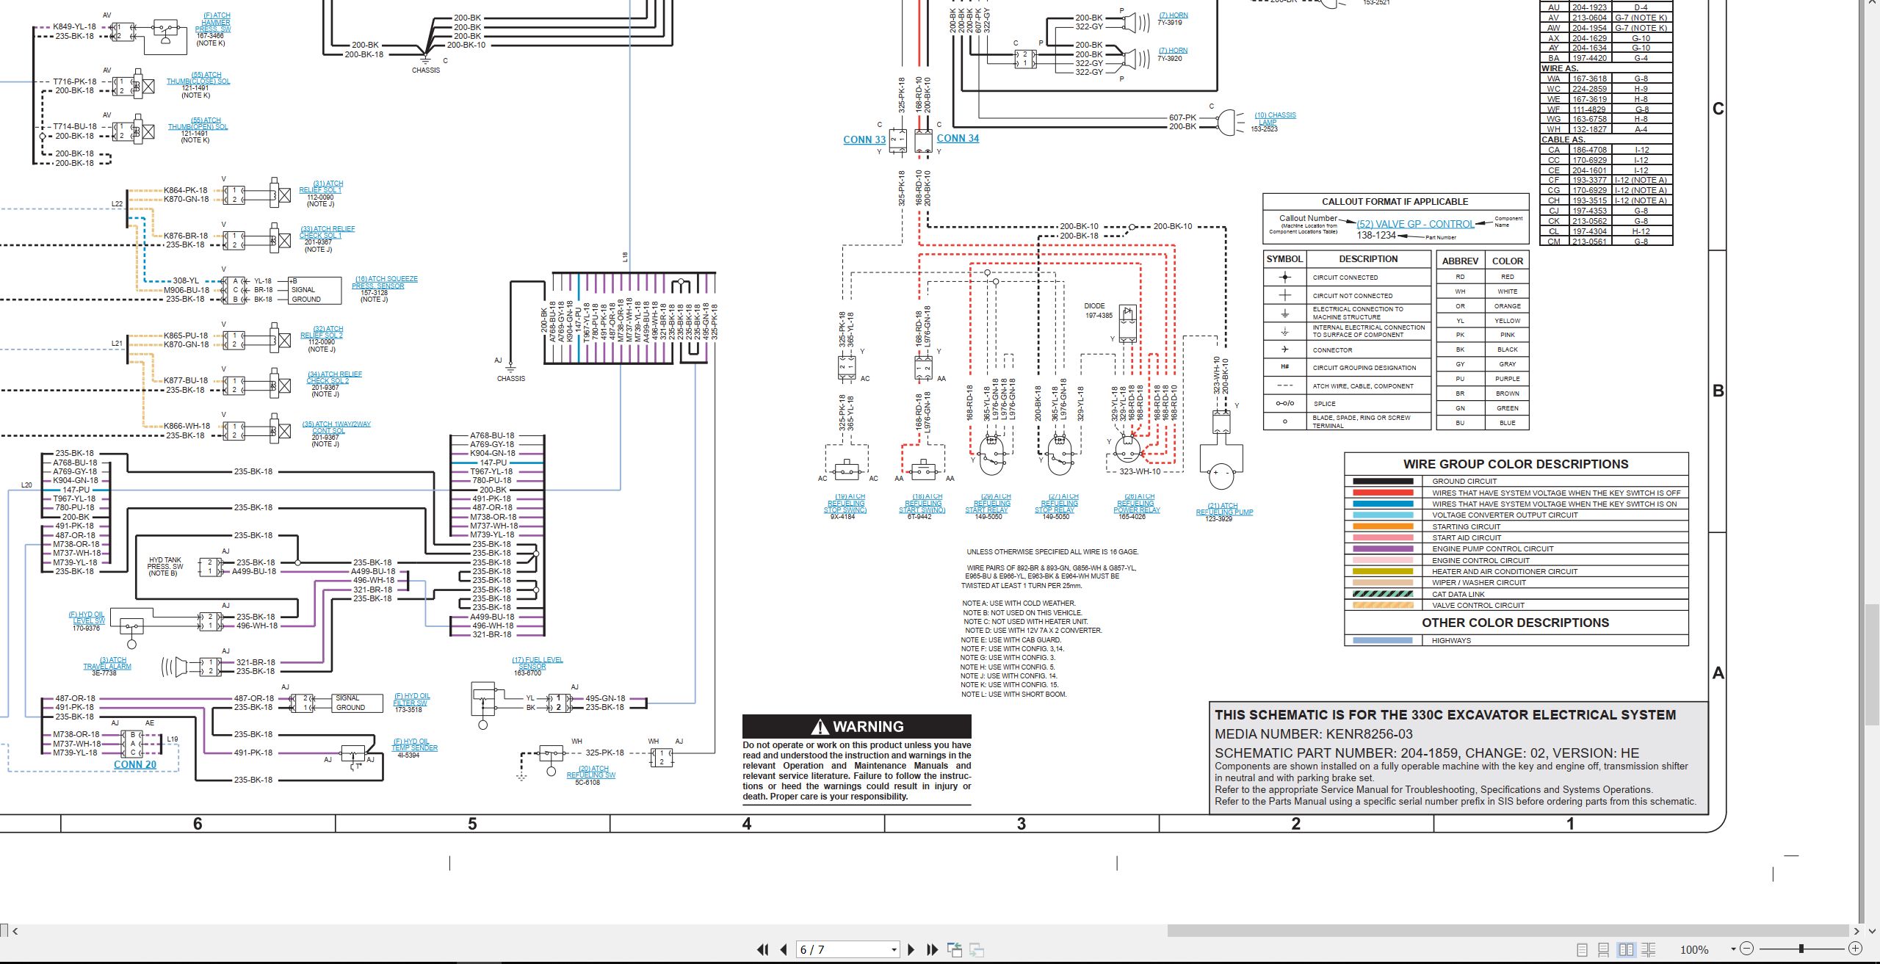This screenshot has width=1880, height=964.
Task: Open CONN 20 link
Action: 135,764
